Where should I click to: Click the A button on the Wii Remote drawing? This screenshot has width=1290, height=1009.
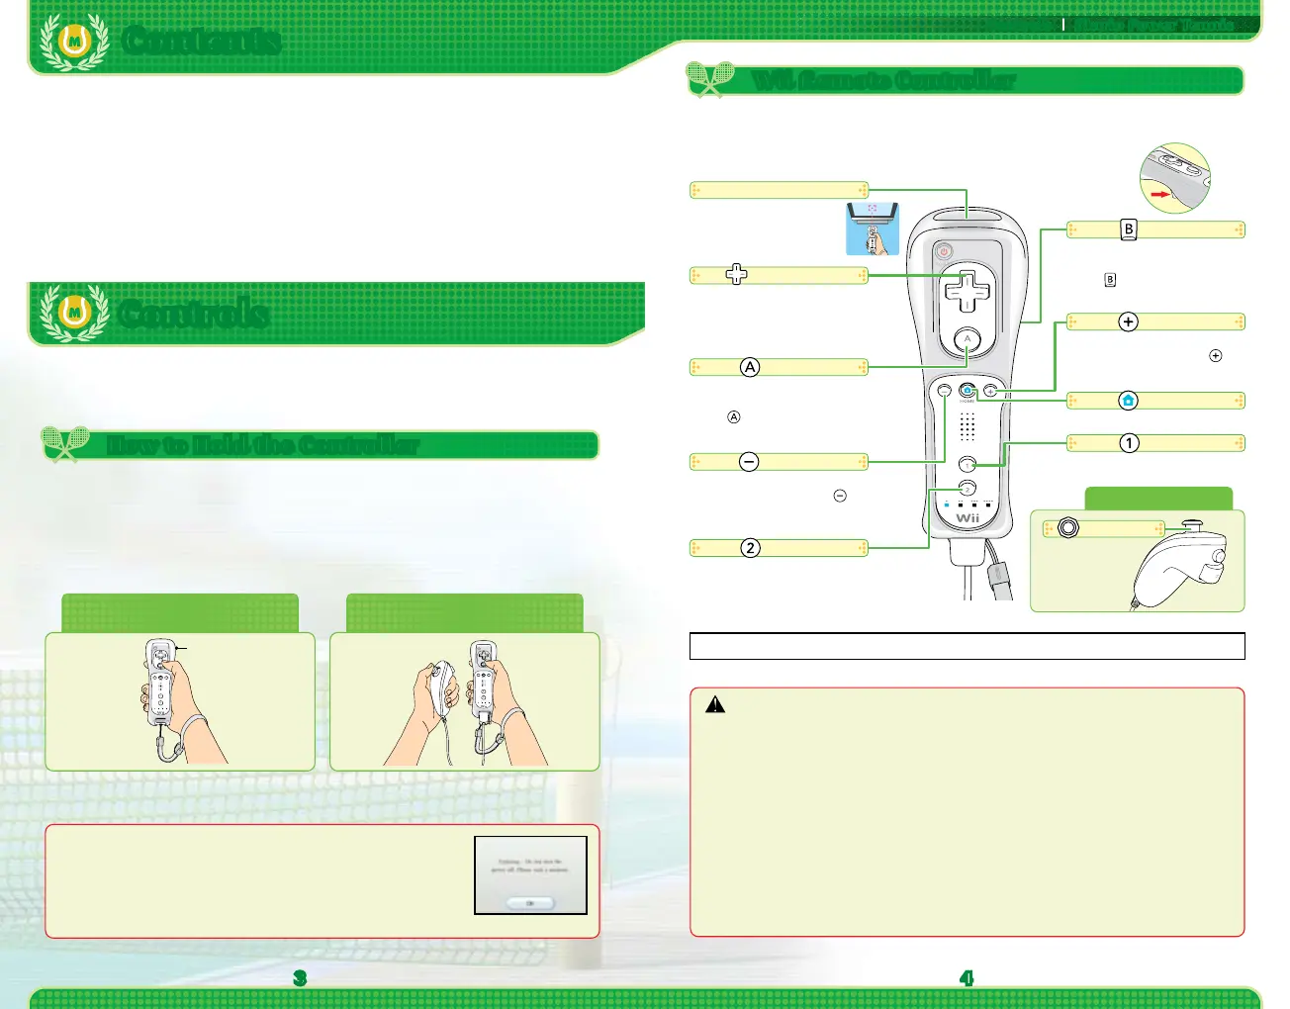tap(967, 341)
